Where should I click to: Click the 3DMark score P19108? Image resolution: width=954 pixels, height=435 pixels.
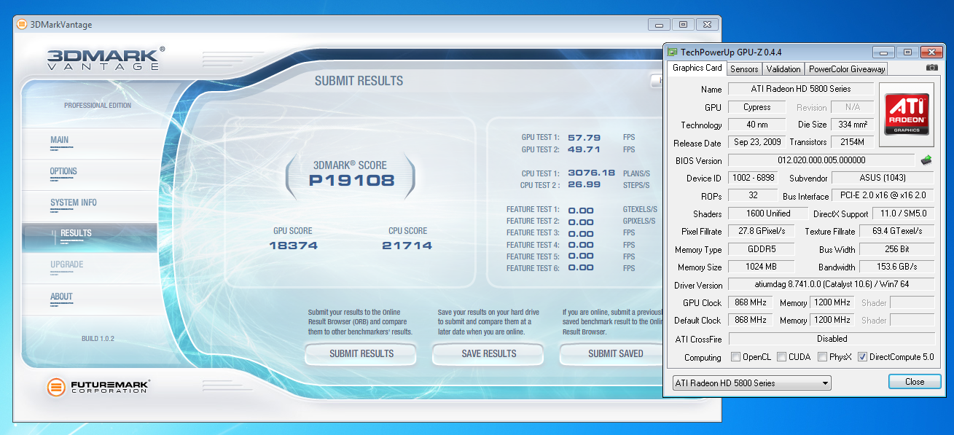351,181
